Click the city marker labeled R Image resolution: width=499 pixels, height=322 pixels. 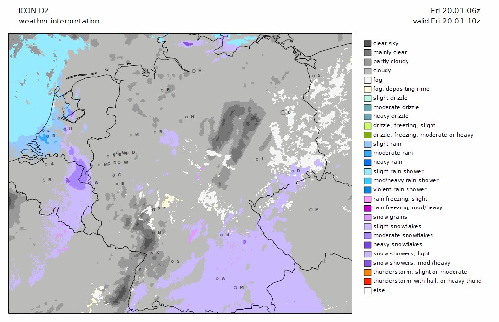tap(48, 136)
